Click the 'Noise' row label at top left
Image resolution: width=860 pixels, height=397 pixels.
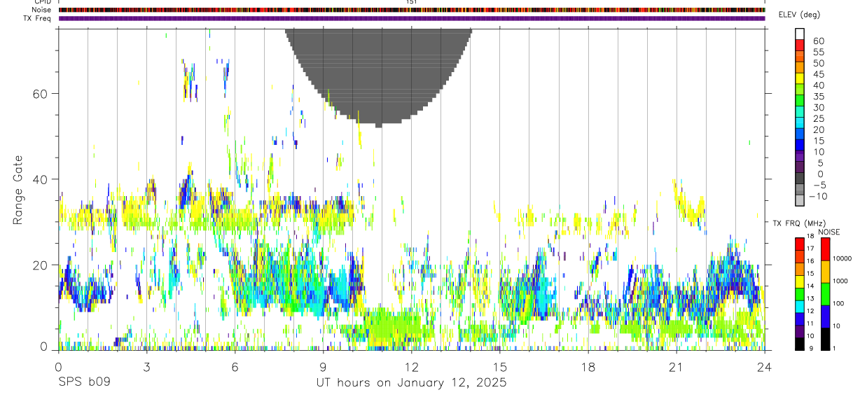coord(41,10)
